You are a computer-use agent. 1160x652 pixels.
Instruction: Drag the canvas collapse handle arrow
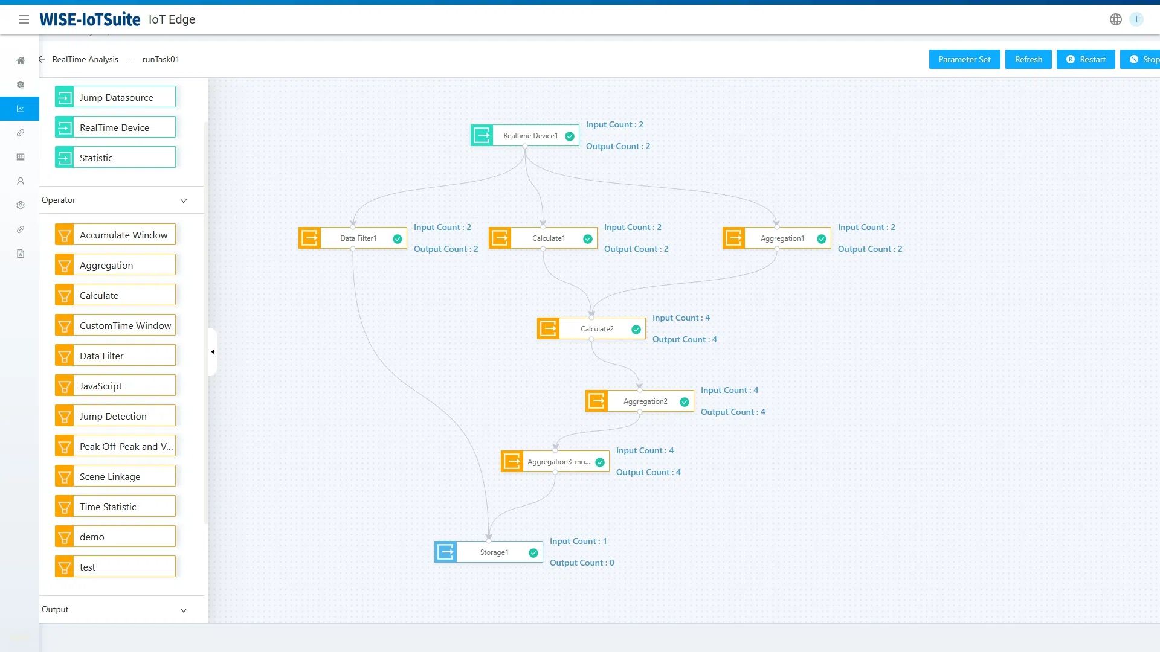pos(213,352)
